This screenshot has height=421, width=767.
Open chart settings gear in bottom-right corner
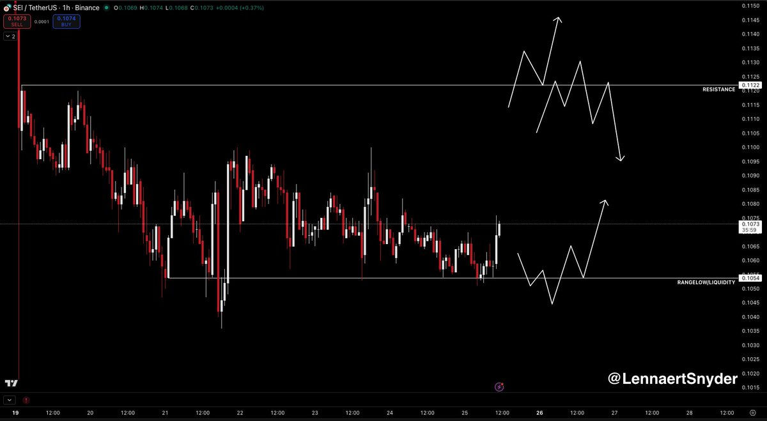[x=748, y=413]
